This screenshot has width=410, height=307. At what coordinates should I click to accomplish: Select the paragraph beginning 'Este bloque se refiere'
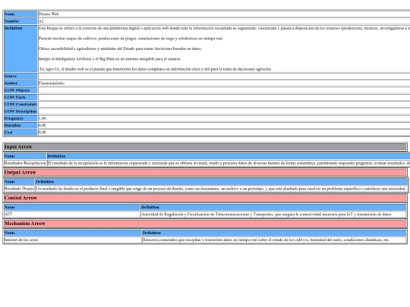(224, 28)
